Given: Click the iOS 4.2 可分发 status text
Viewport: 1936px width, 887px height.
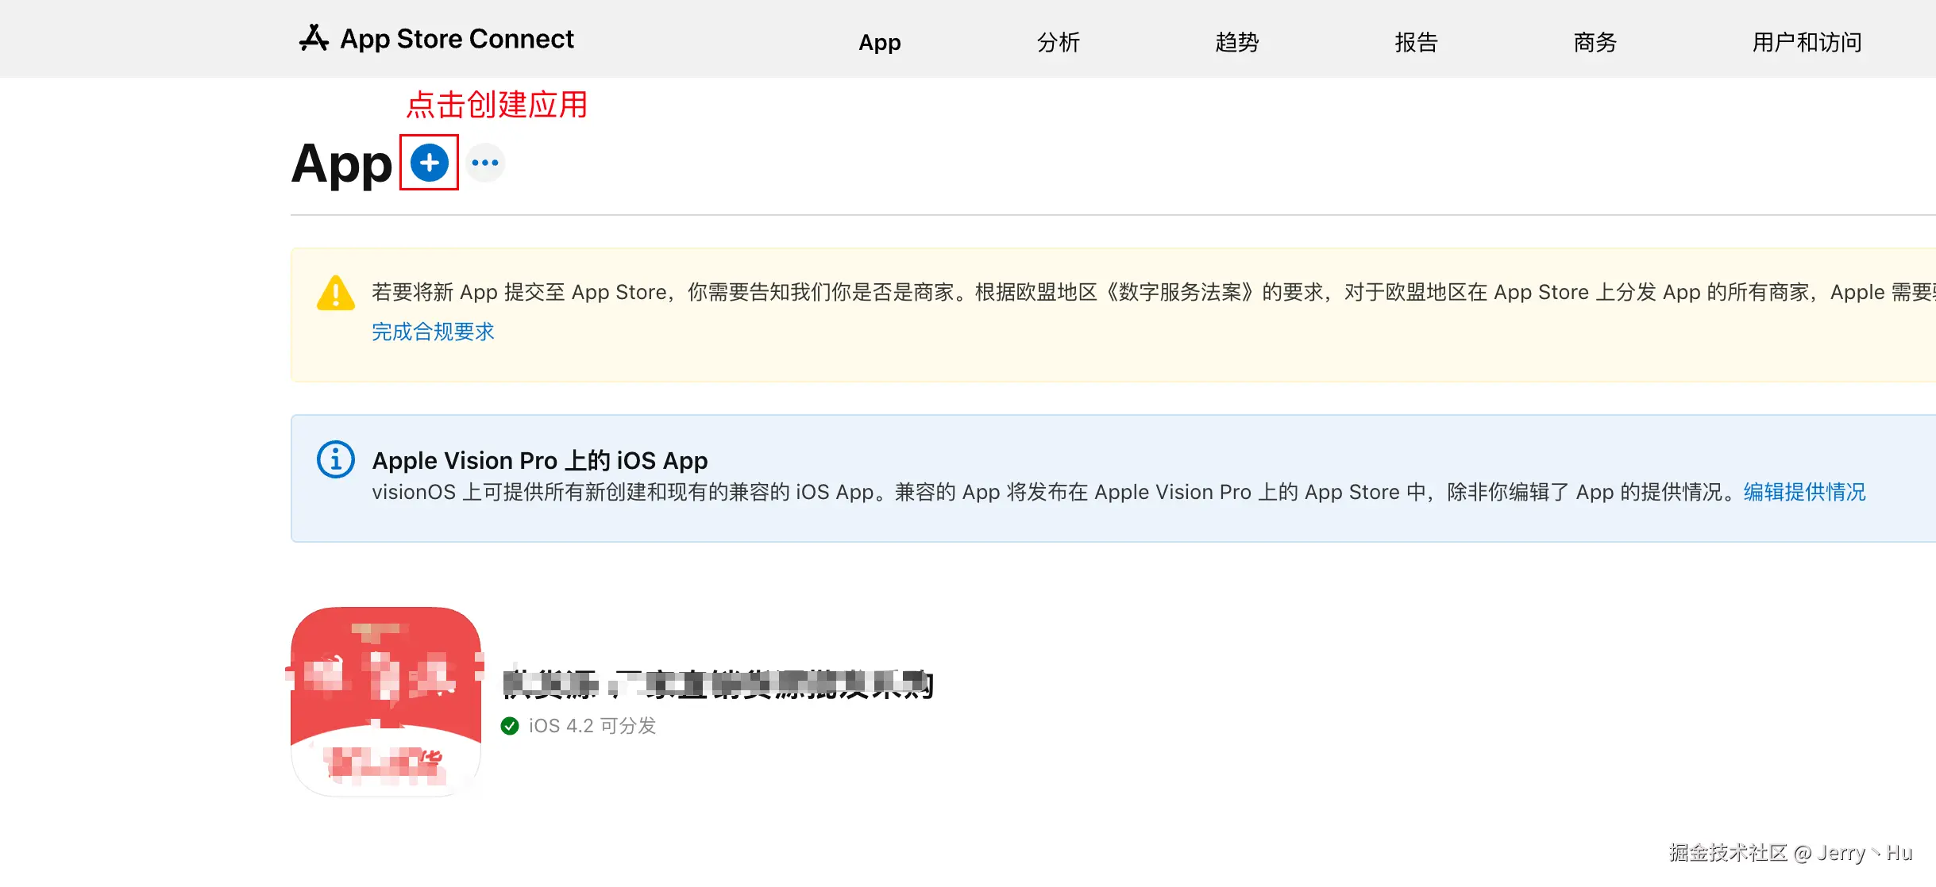Looking at the screenshot, I should 592,726.
